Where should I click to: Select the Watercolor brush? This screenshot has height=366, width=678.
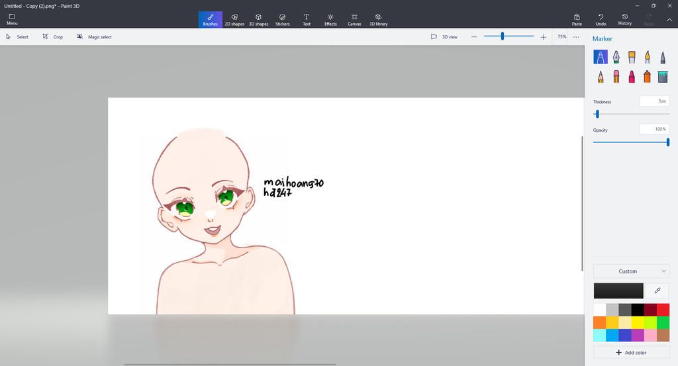[648, 57]
